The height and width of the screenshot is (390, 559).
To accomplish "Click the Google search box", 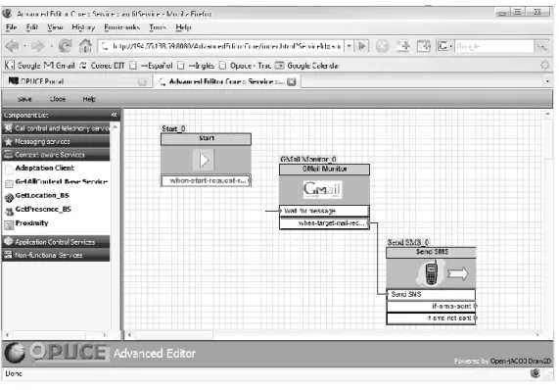I will pos(494,46).
